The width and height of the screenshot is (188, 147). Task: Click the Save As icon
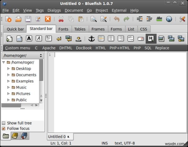click(x=38, y=19)
